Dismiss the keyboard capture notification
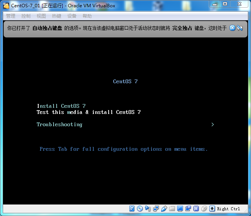 click(x=232, y=28)
